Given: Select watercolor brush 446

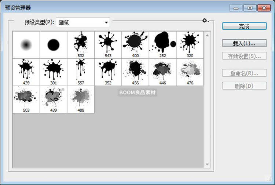Looking at the screenshot, I should (x=162, y=72).
